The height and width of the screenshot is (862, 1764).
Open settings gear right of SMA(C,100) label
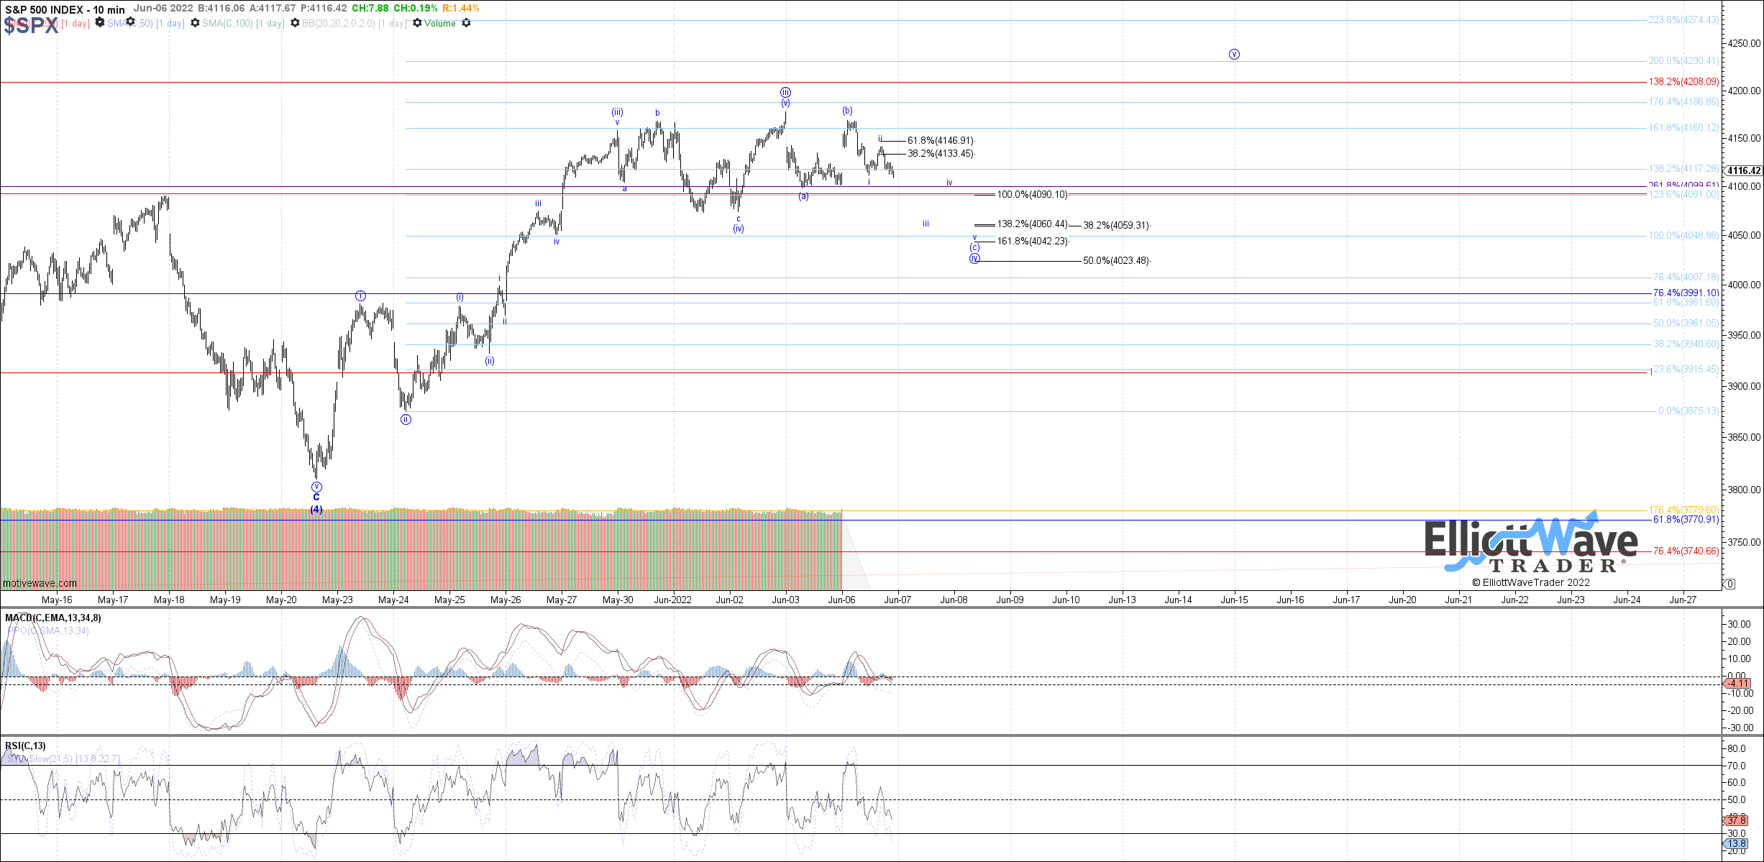click(295, 23)
